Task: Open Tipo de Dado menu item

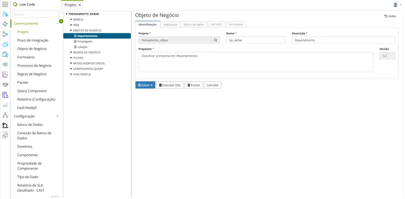Action: [x=27, y=177]
